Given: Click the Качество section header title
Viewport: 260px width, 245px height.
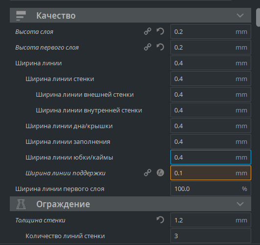Looking at the screenshot, I should pos(56,16).
